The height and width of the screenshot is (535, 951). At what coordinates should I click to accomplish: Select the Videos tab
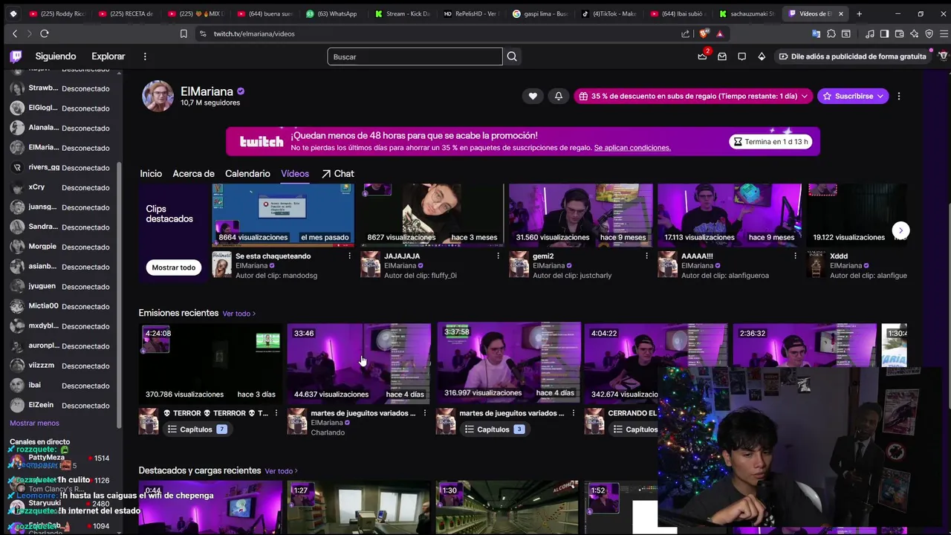click(295, 173)
